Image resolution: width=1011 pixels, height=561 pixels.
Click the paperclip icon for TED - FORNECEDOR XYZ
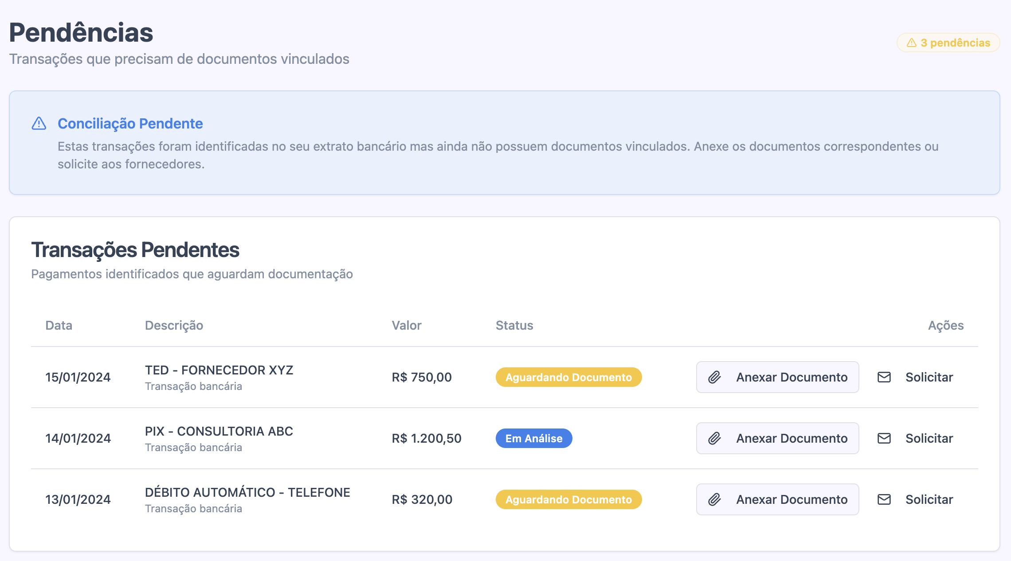tap(713, 377)
